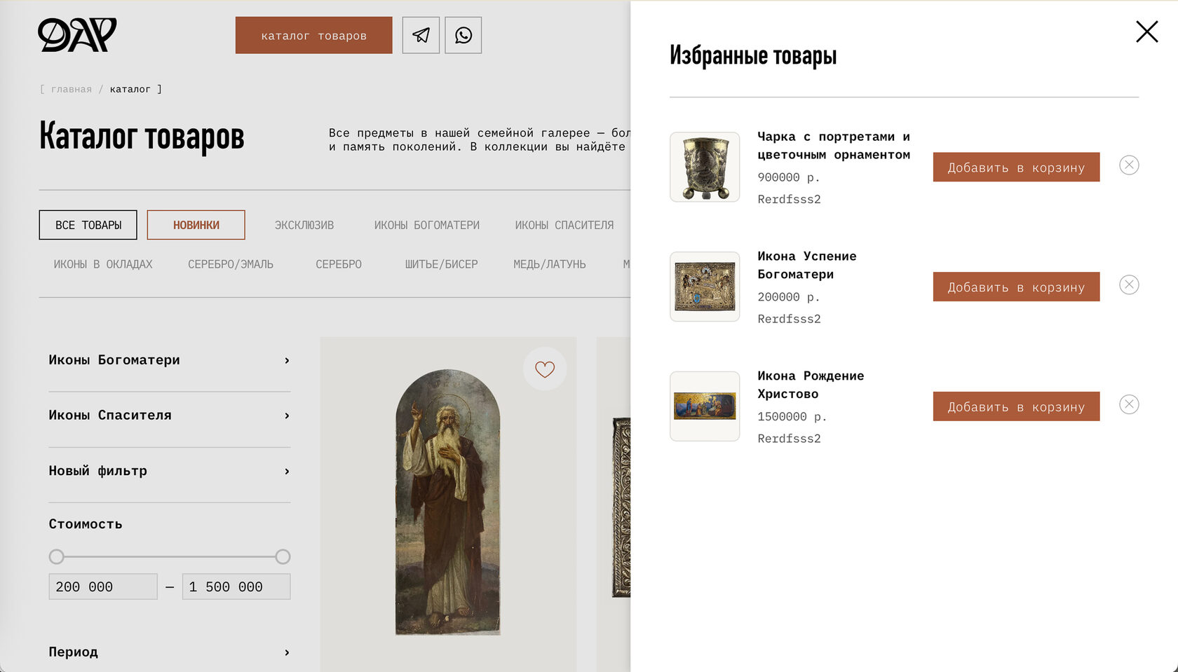Viewport: 1178px width, 672px height.
Task: Add Чарка с портретами to cart
Action: tap(1016, 167)
